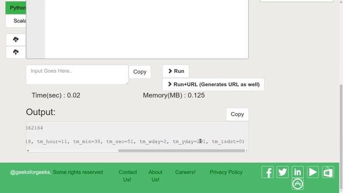Screen dimensions: 343x193
Task: Copy the input text box contents
Action: 140,72
